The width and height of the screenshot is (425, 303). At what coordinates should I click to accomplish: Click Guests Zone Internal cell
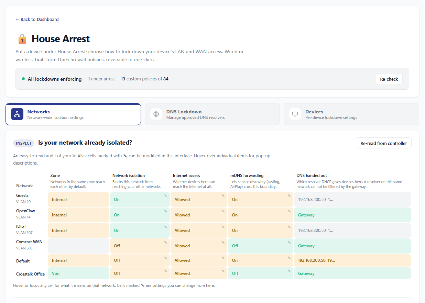78,199
